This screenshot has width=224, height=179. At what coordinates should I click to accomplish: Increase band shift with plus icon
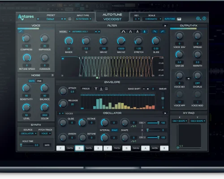pyautogui.click(x=148, y=89)
